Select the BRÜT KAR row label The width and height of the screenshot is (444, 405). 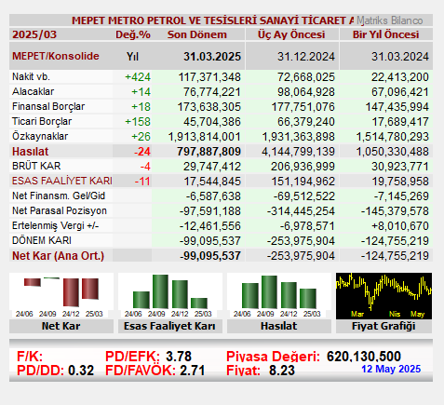click(36, 166)
